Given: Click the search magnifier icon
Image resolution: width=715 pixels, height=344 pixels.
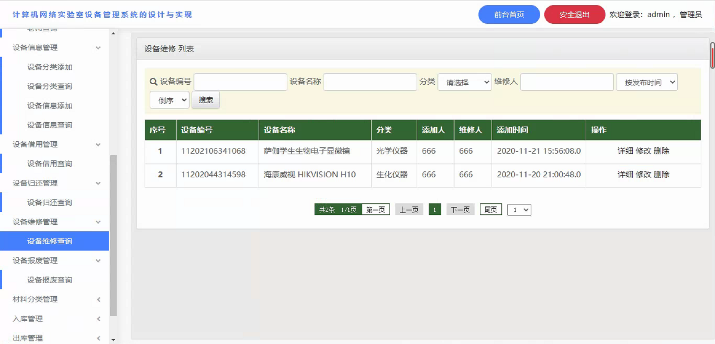Looking at the screenshot, I should pos(153,82).
